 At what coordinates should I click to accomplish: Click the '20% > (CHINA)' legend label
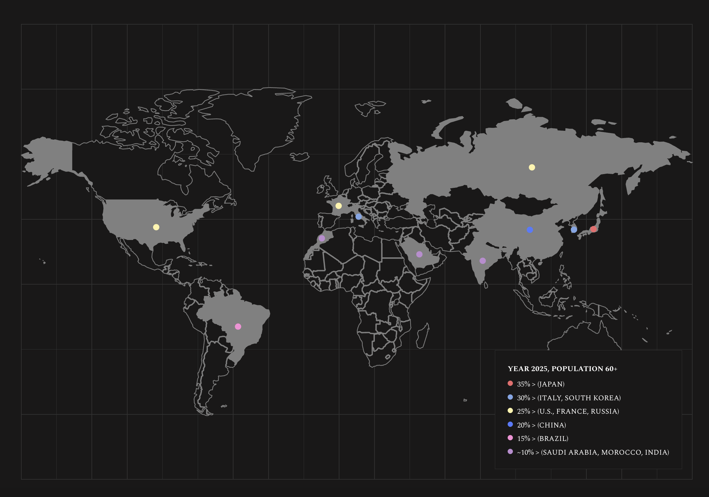tap(541, 425)
